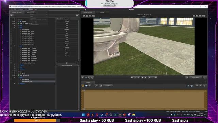Click the playhead marker in the timeline
218x123 pixels.
tap(84, 91)
